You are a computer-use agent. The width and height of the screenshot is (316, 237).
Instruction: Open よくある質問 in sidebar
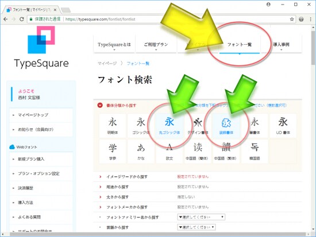coord(41,217)
